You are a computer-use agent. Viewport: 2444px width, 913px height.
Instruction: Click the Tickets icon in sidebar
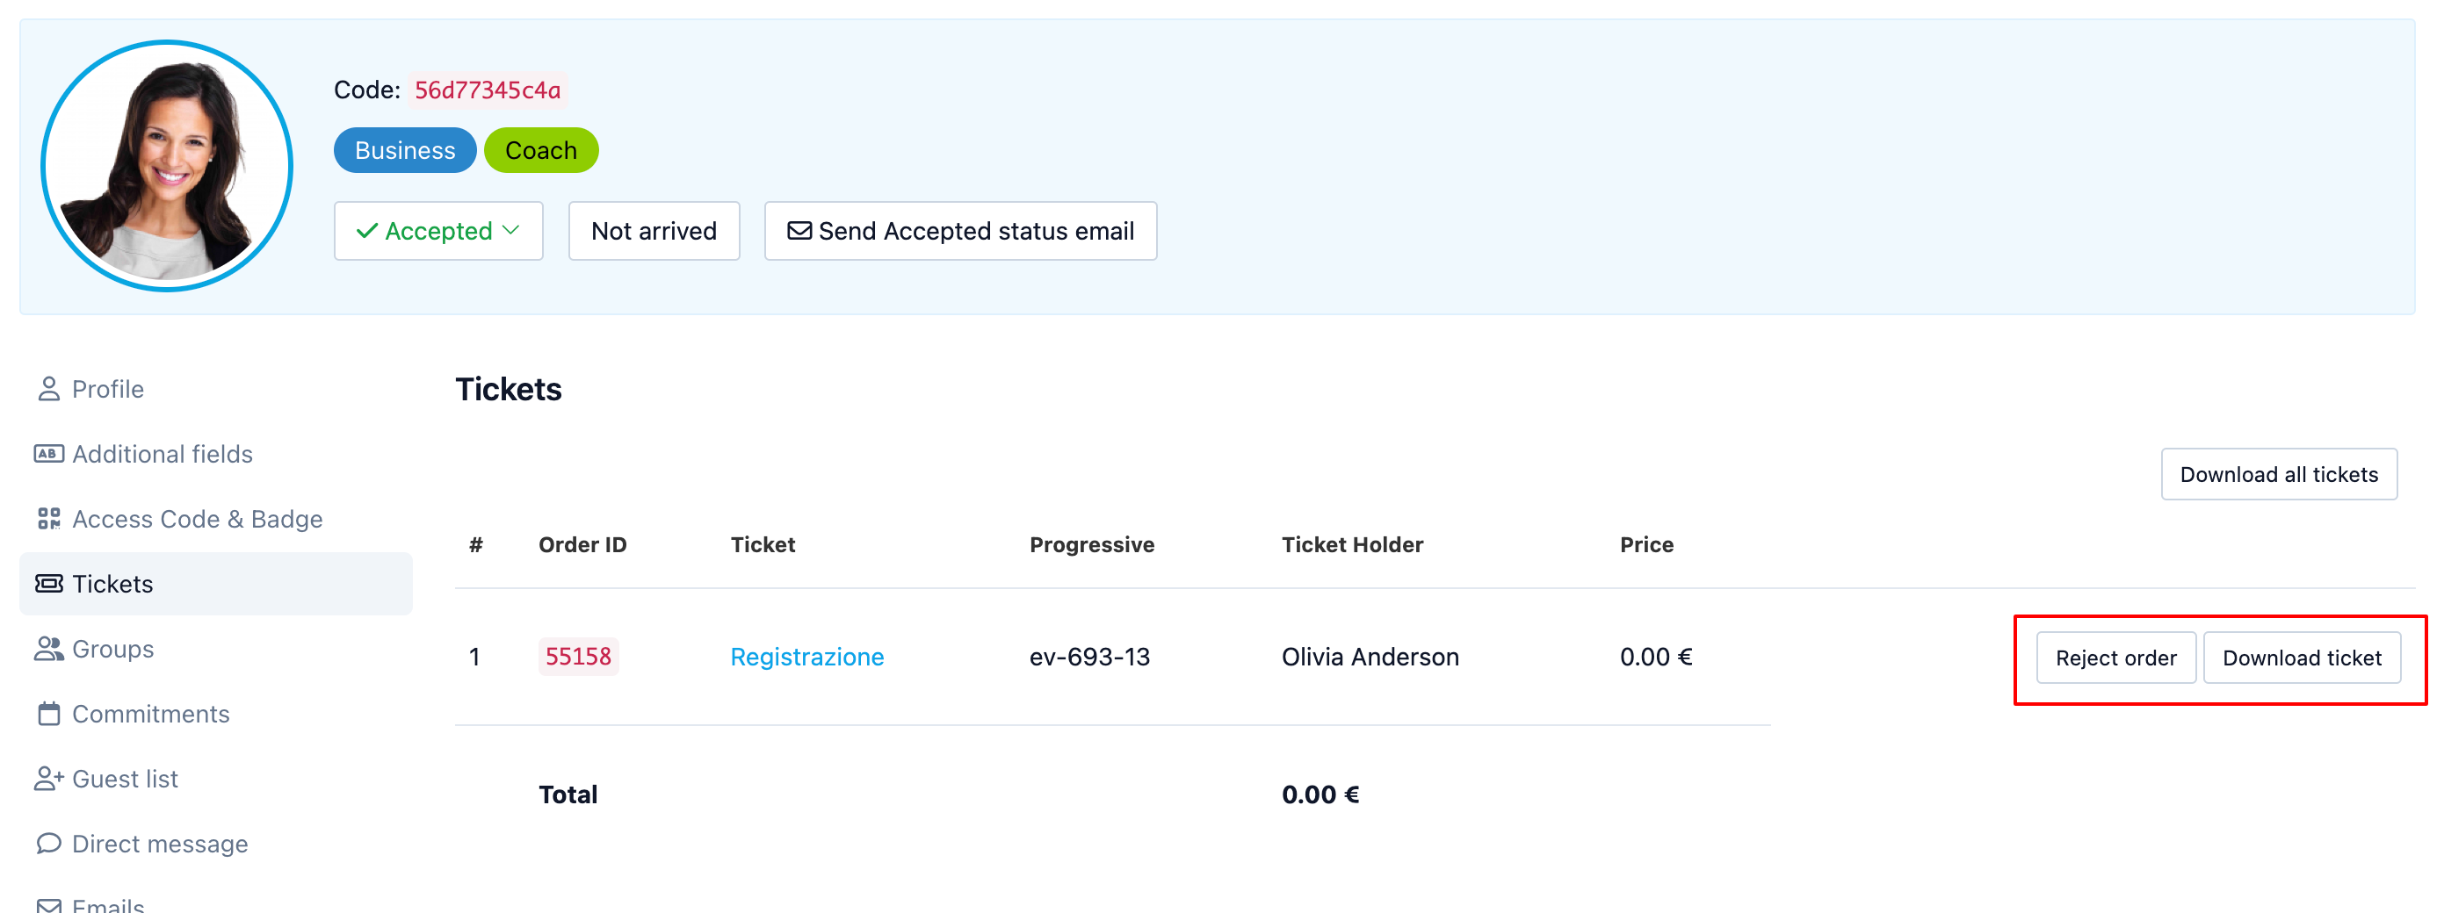tap(48, 583)
